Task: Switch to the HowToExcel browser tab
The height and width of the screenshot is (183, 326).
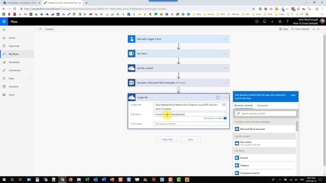Action: (x=21, y=3)
